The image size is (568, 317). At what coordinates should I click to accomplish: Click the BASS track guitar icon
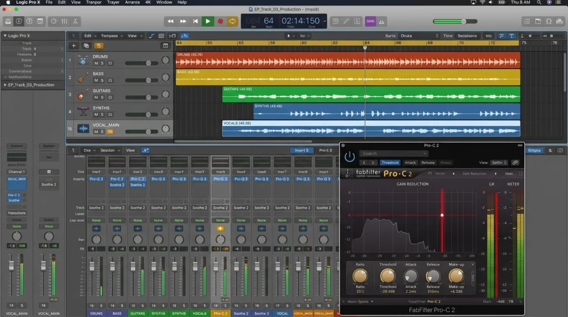[83, 77]
